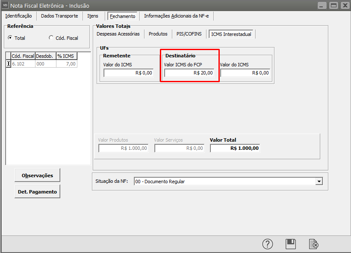Click the VD application icon in title bar

[x=6, y=6]
